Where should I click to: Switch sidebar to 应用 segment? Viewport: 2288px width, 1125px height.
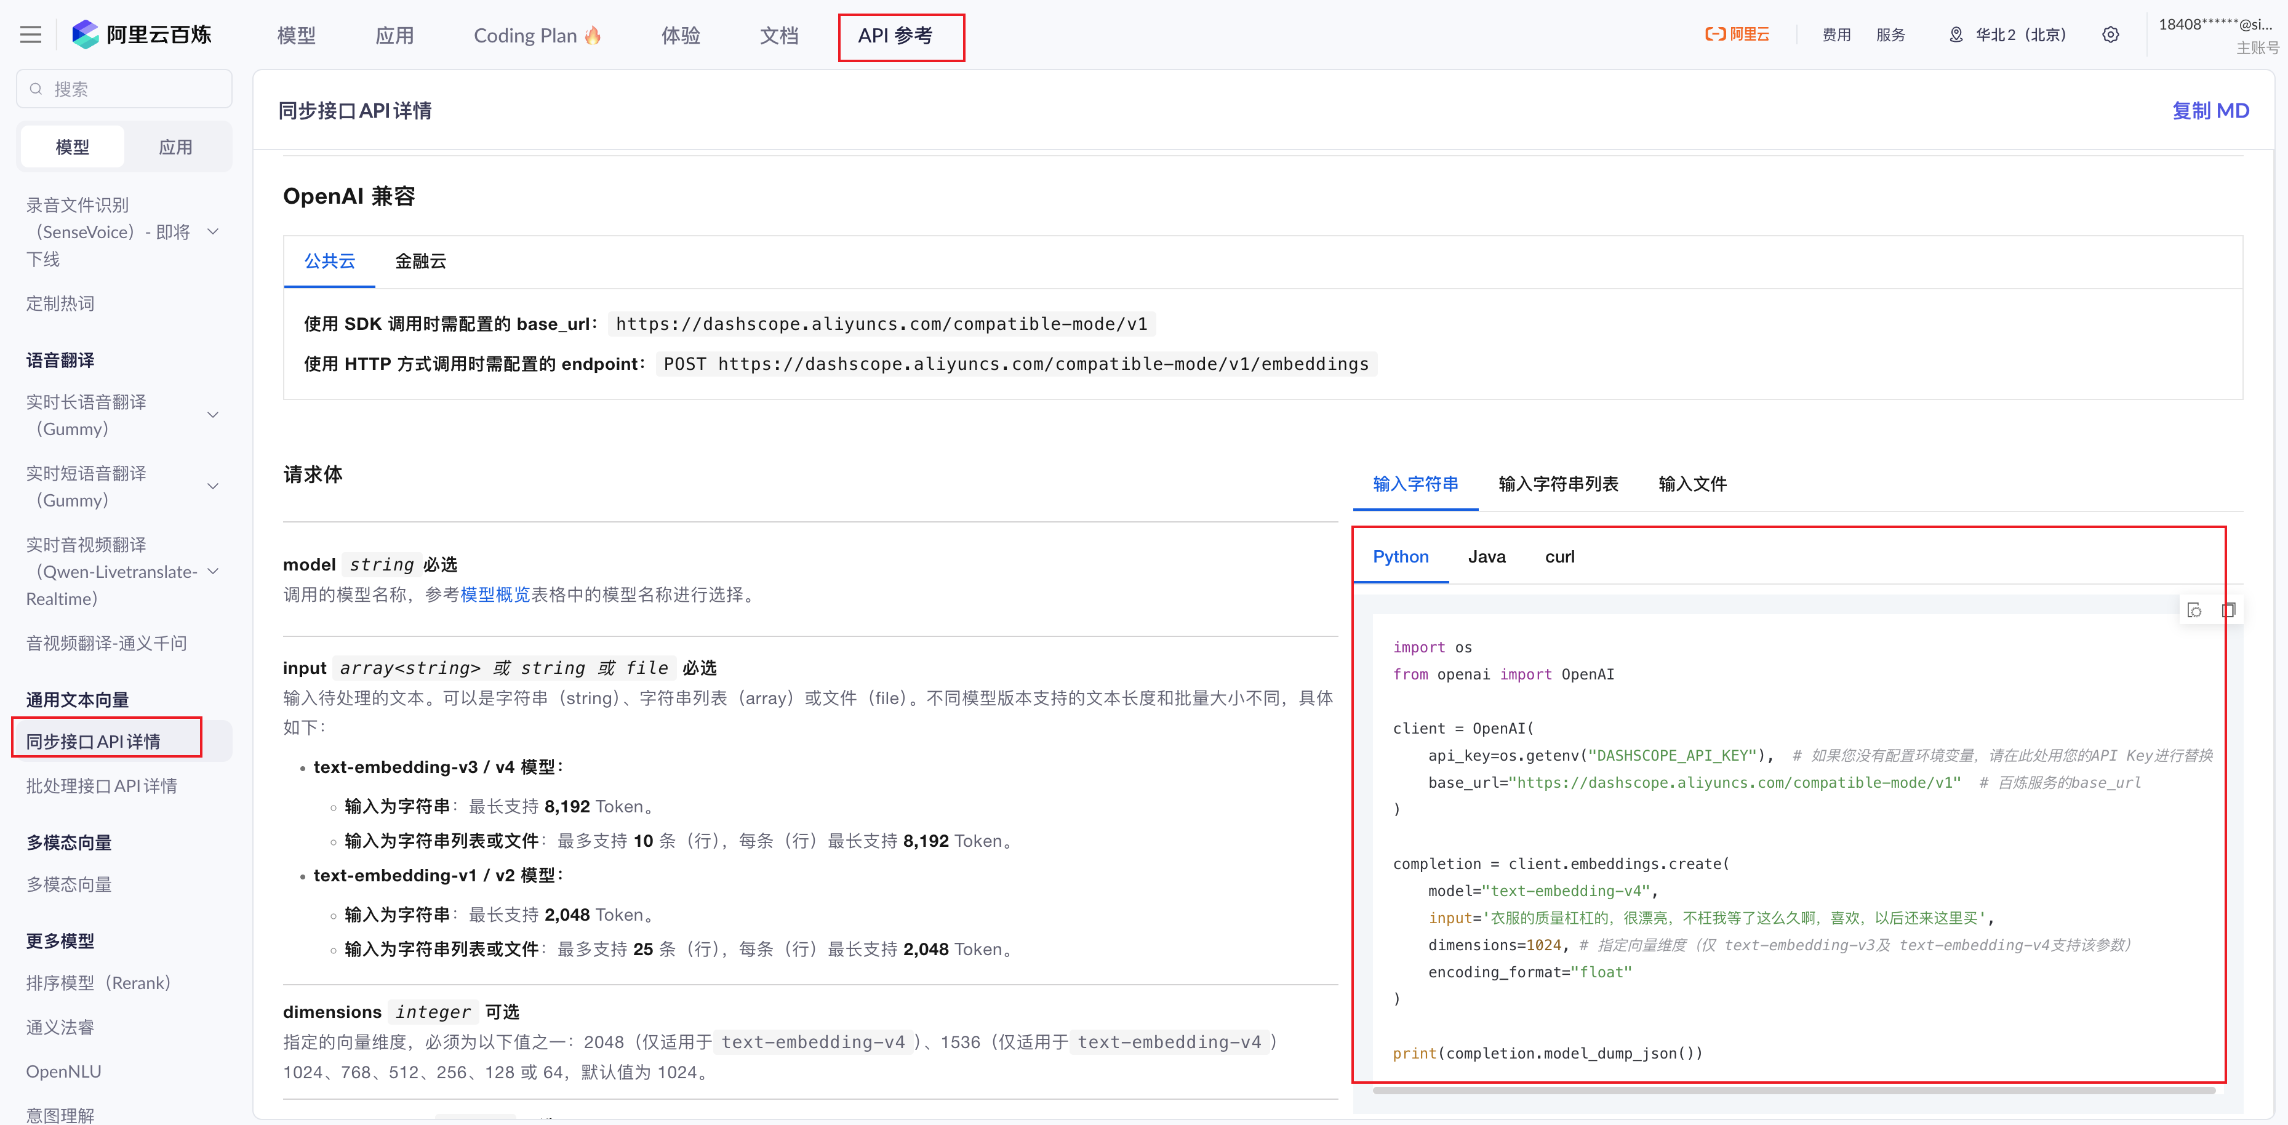pyautogui.click(x=175, y=148)
